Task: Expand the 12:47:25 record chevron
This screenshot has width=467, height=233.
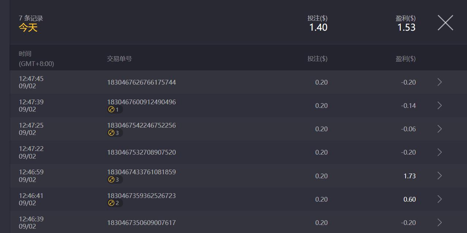Action: pyautogui.click(x=440, y=129)
